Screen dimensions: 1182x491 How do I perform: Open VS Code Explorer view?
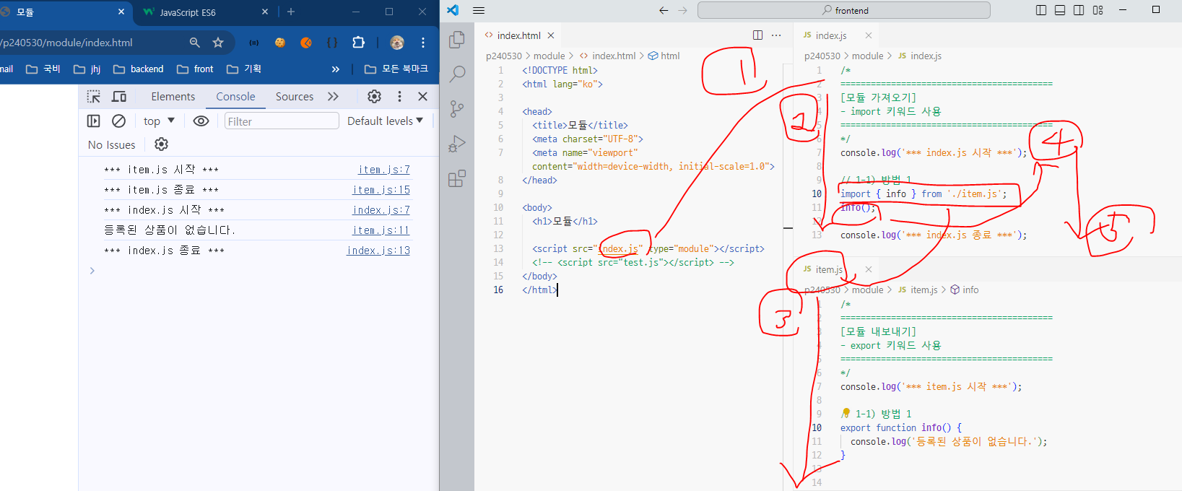(x=456, y=40)
